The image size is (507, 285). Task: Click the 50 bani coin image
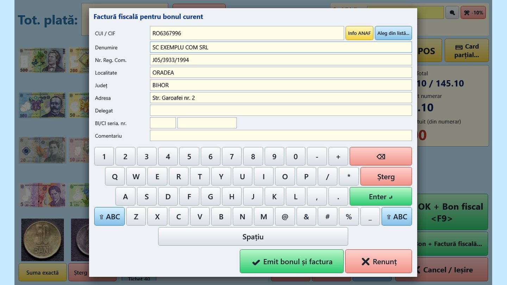[x=43, y=240]
